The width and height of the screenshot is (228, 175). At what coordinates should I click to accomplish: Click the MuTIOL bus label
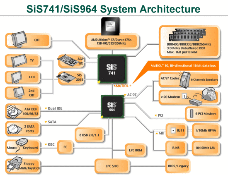122,86
